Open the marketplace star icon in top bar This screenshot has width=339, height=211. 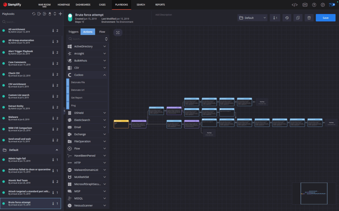[x=305, y=5]
